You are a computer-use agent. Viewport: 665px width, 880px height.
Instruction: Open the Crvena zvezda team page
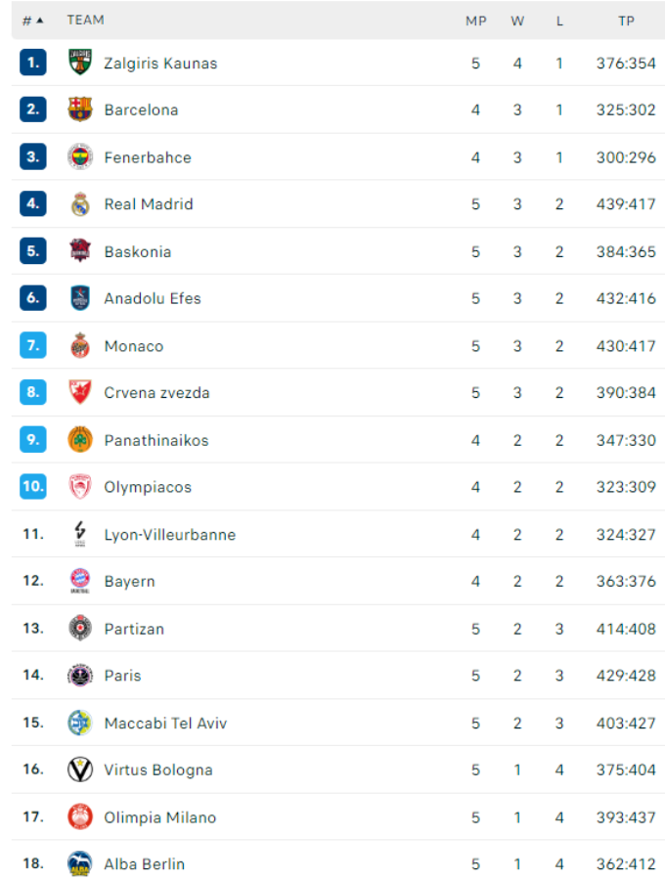tap(156, 393)
